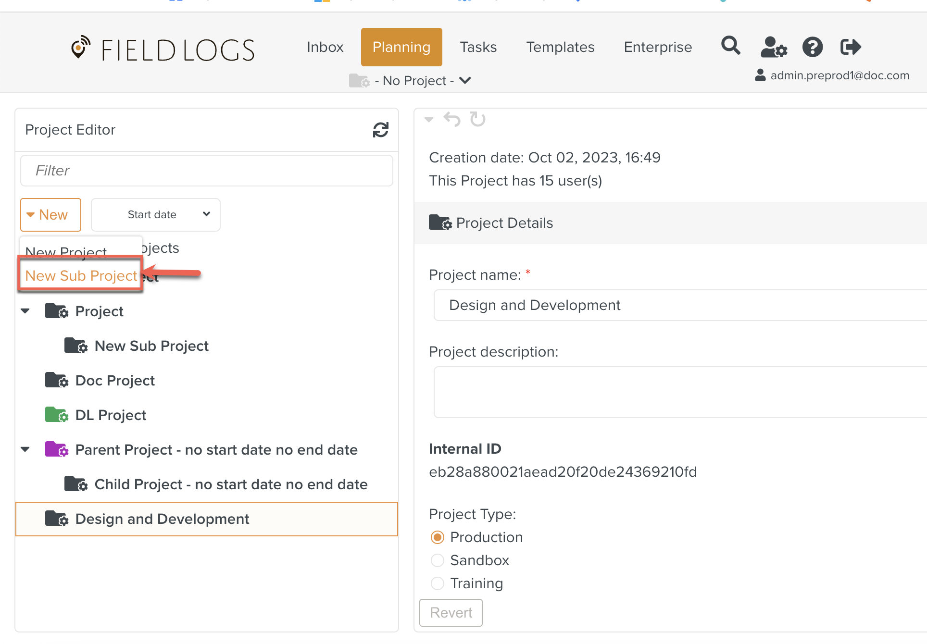Collapse the Parent Project tree node
This screenshot has height=644, width=927.
25,449
